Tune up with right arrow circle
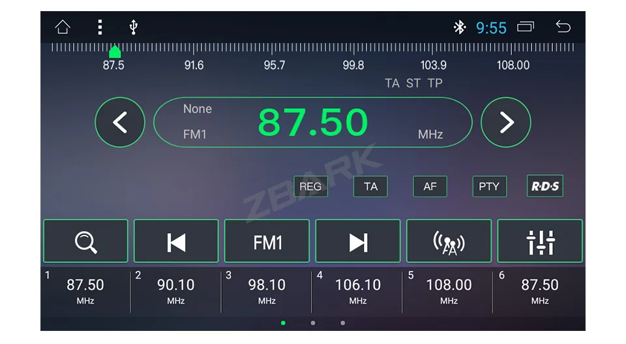Image resolution: width=626 pixels, height=344 pixels. tap(506, 122)
